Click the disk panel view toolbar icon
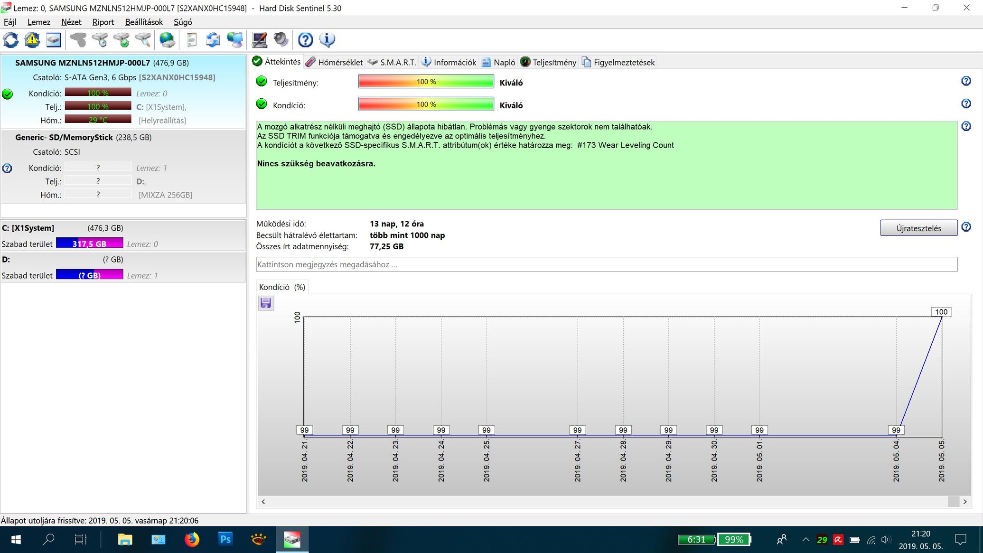This screenshot has height=553, width=983. tap(54, 40)
